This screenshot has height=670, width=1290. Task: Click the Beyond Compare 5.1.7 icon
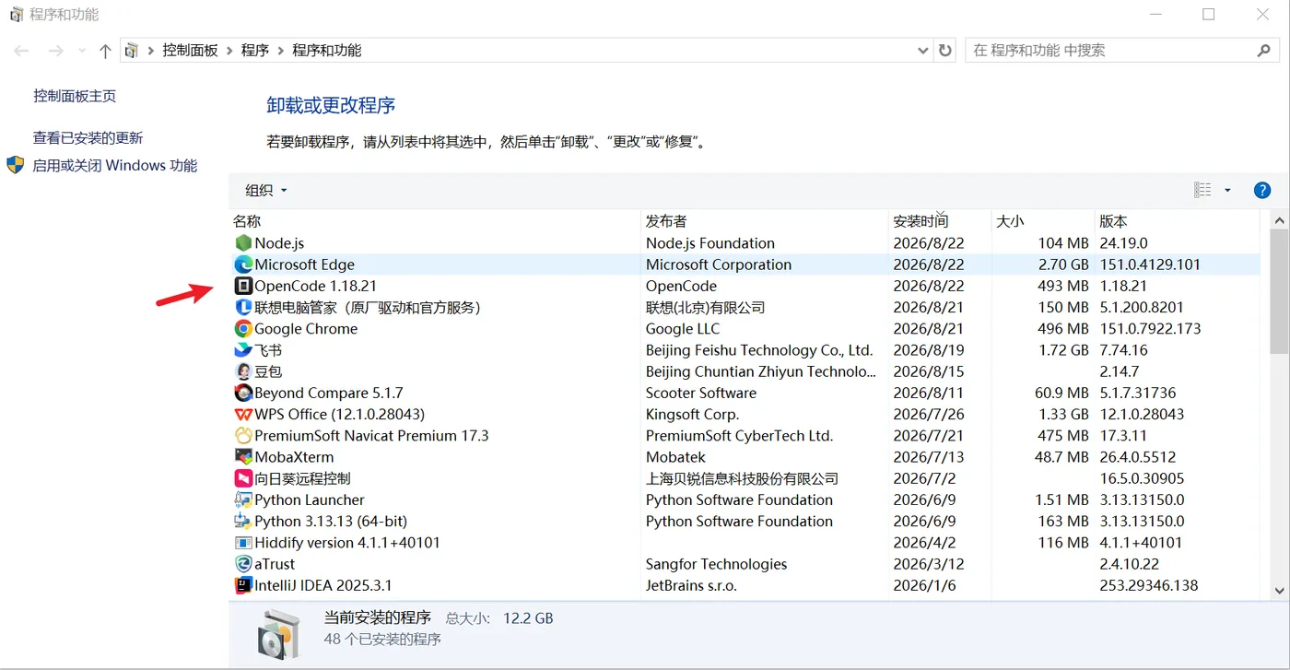point(243,393)
